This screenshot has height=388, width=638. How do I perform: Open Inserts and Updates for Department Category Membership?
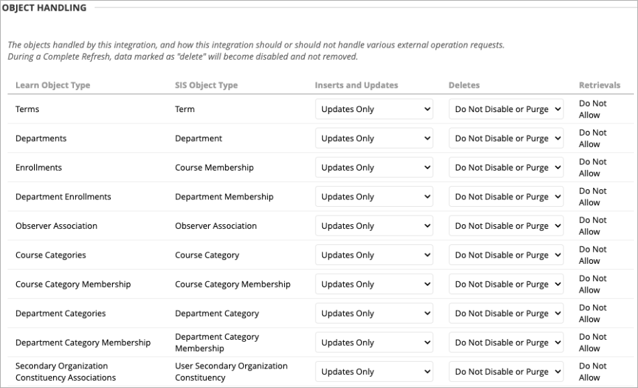[374, 343]
